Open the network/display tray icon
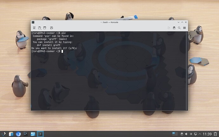The image size is (219, 137). pyautogui.click(x=196, y=134)
